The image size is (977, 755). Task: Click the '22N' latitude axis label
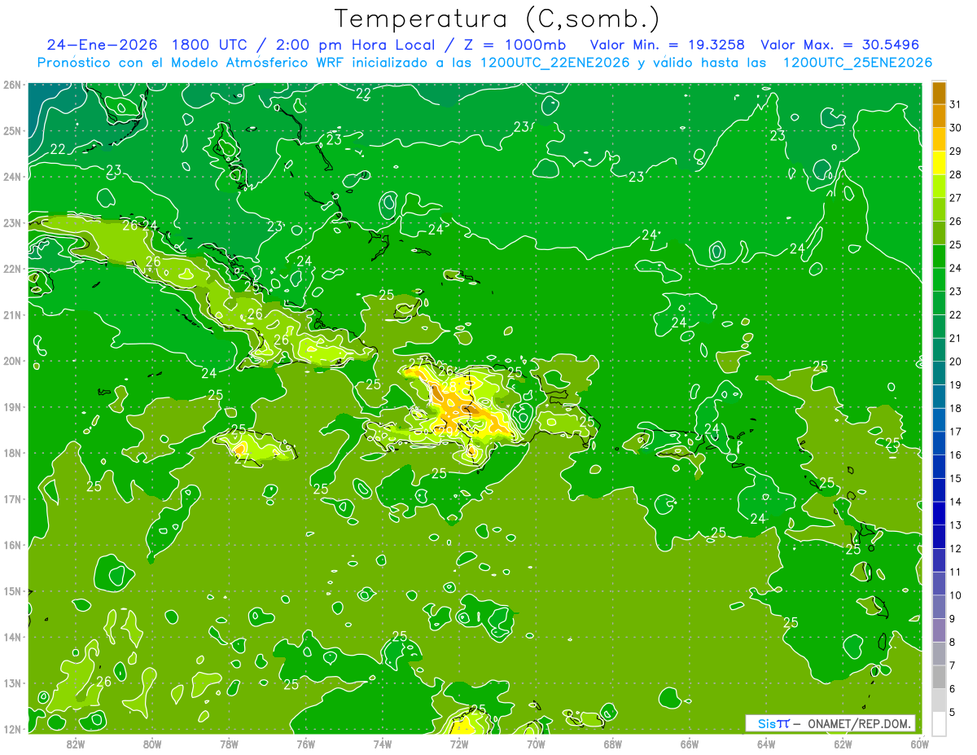[x=11, y=269]
